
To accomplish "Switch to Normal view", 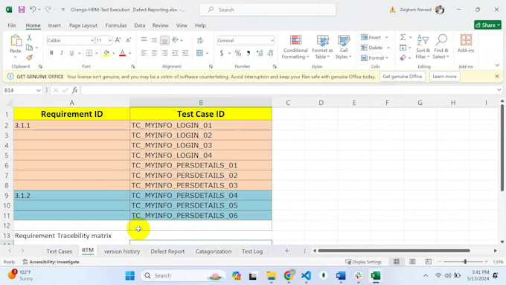I will point(397,261).
